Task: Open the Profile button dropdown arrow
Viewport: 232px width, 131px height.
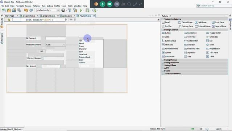Action: click(98, 11)
